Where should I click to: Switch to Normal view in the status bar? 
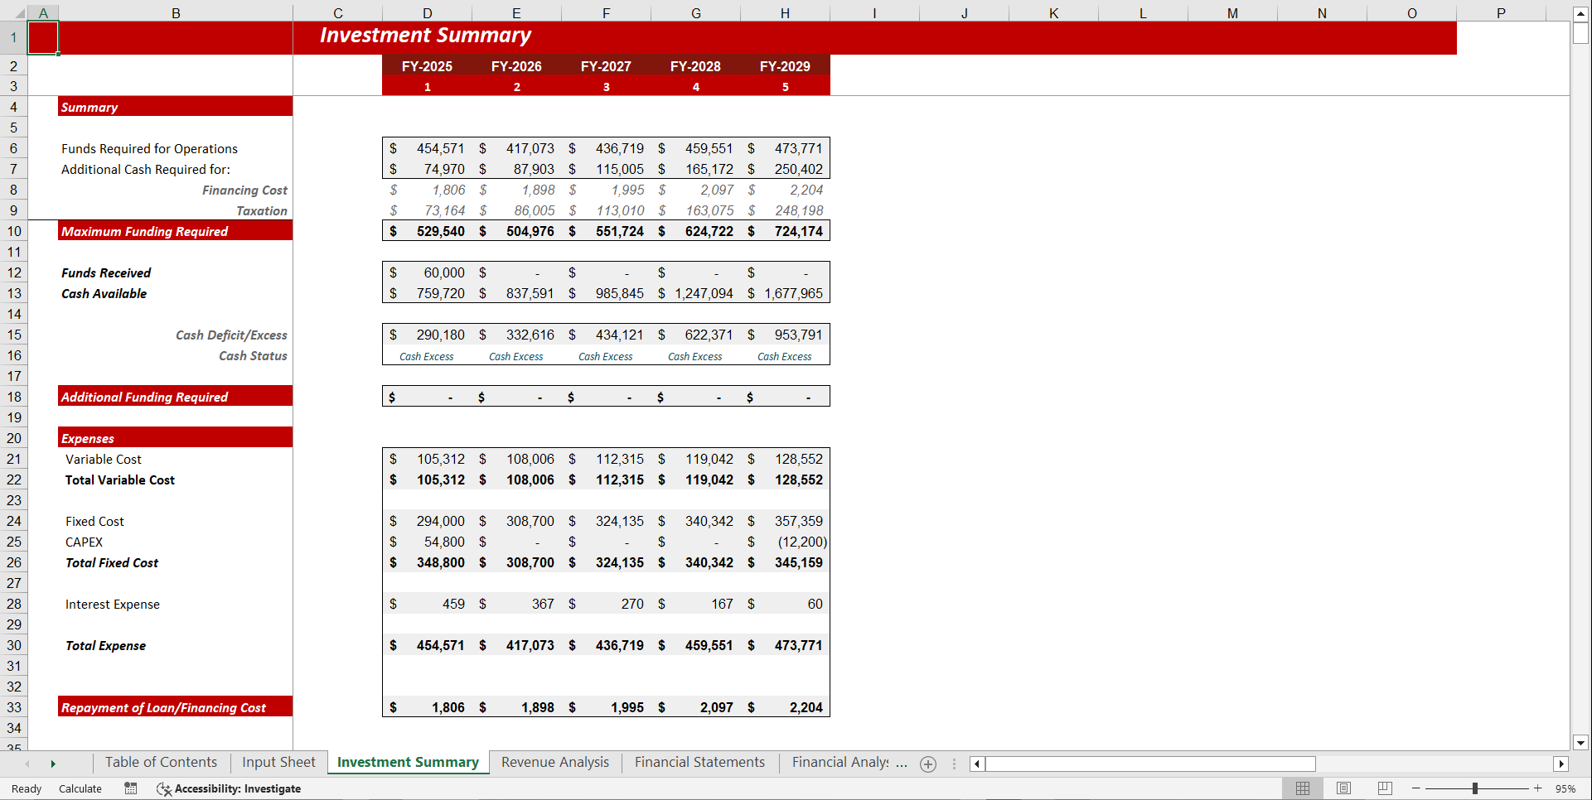click(1302, 788)
